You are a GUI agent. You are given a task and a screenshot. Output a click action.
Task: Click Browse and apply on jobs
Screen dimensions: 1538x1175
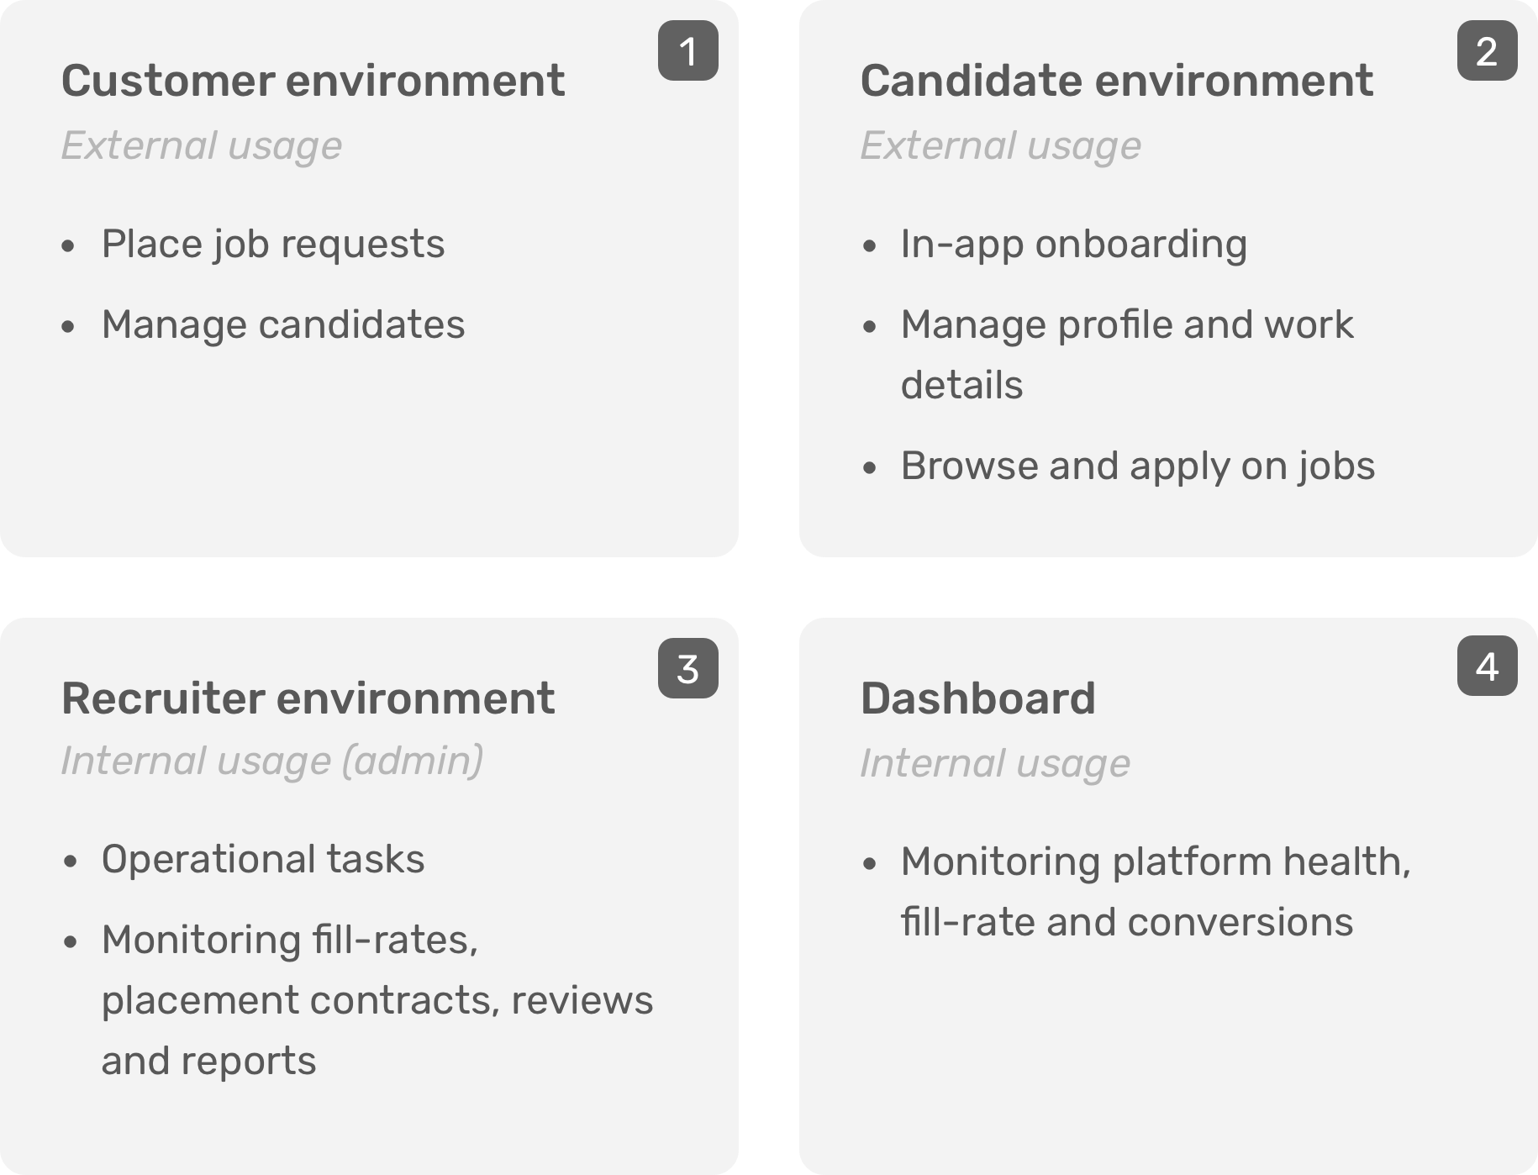1138,466
